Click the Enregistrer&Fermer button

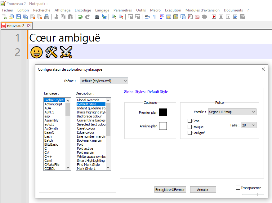click(x=170, y=190)
